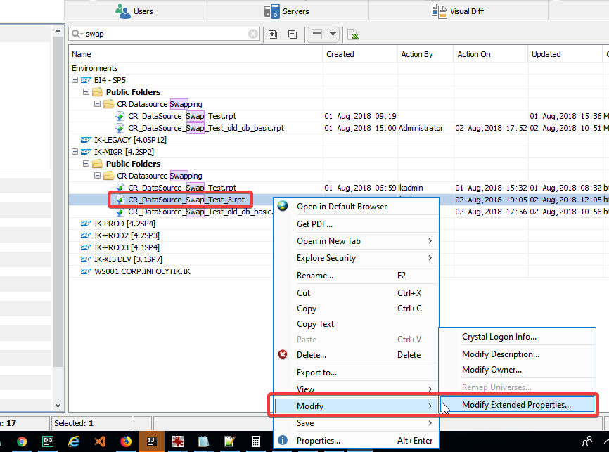609x452 pixels.
Task: Select the IK-PROD [4.2SP4] environment
Action: [124, 224]
